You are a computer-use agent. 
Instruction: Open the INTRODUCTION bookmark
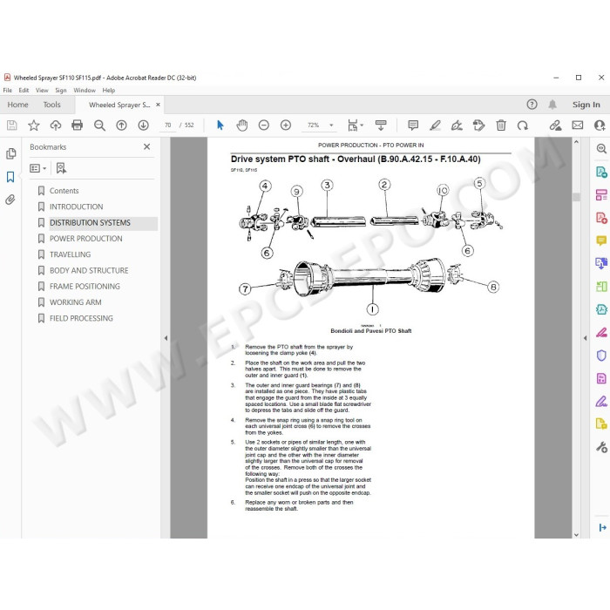point(77,207)
